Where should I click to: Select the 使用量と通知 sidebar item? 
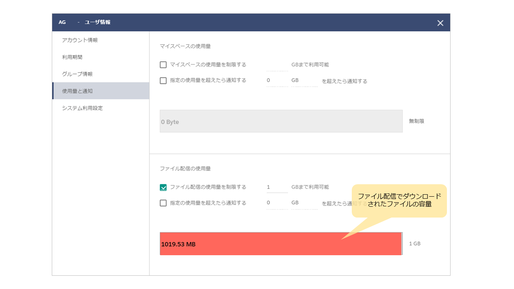[78, 91]
